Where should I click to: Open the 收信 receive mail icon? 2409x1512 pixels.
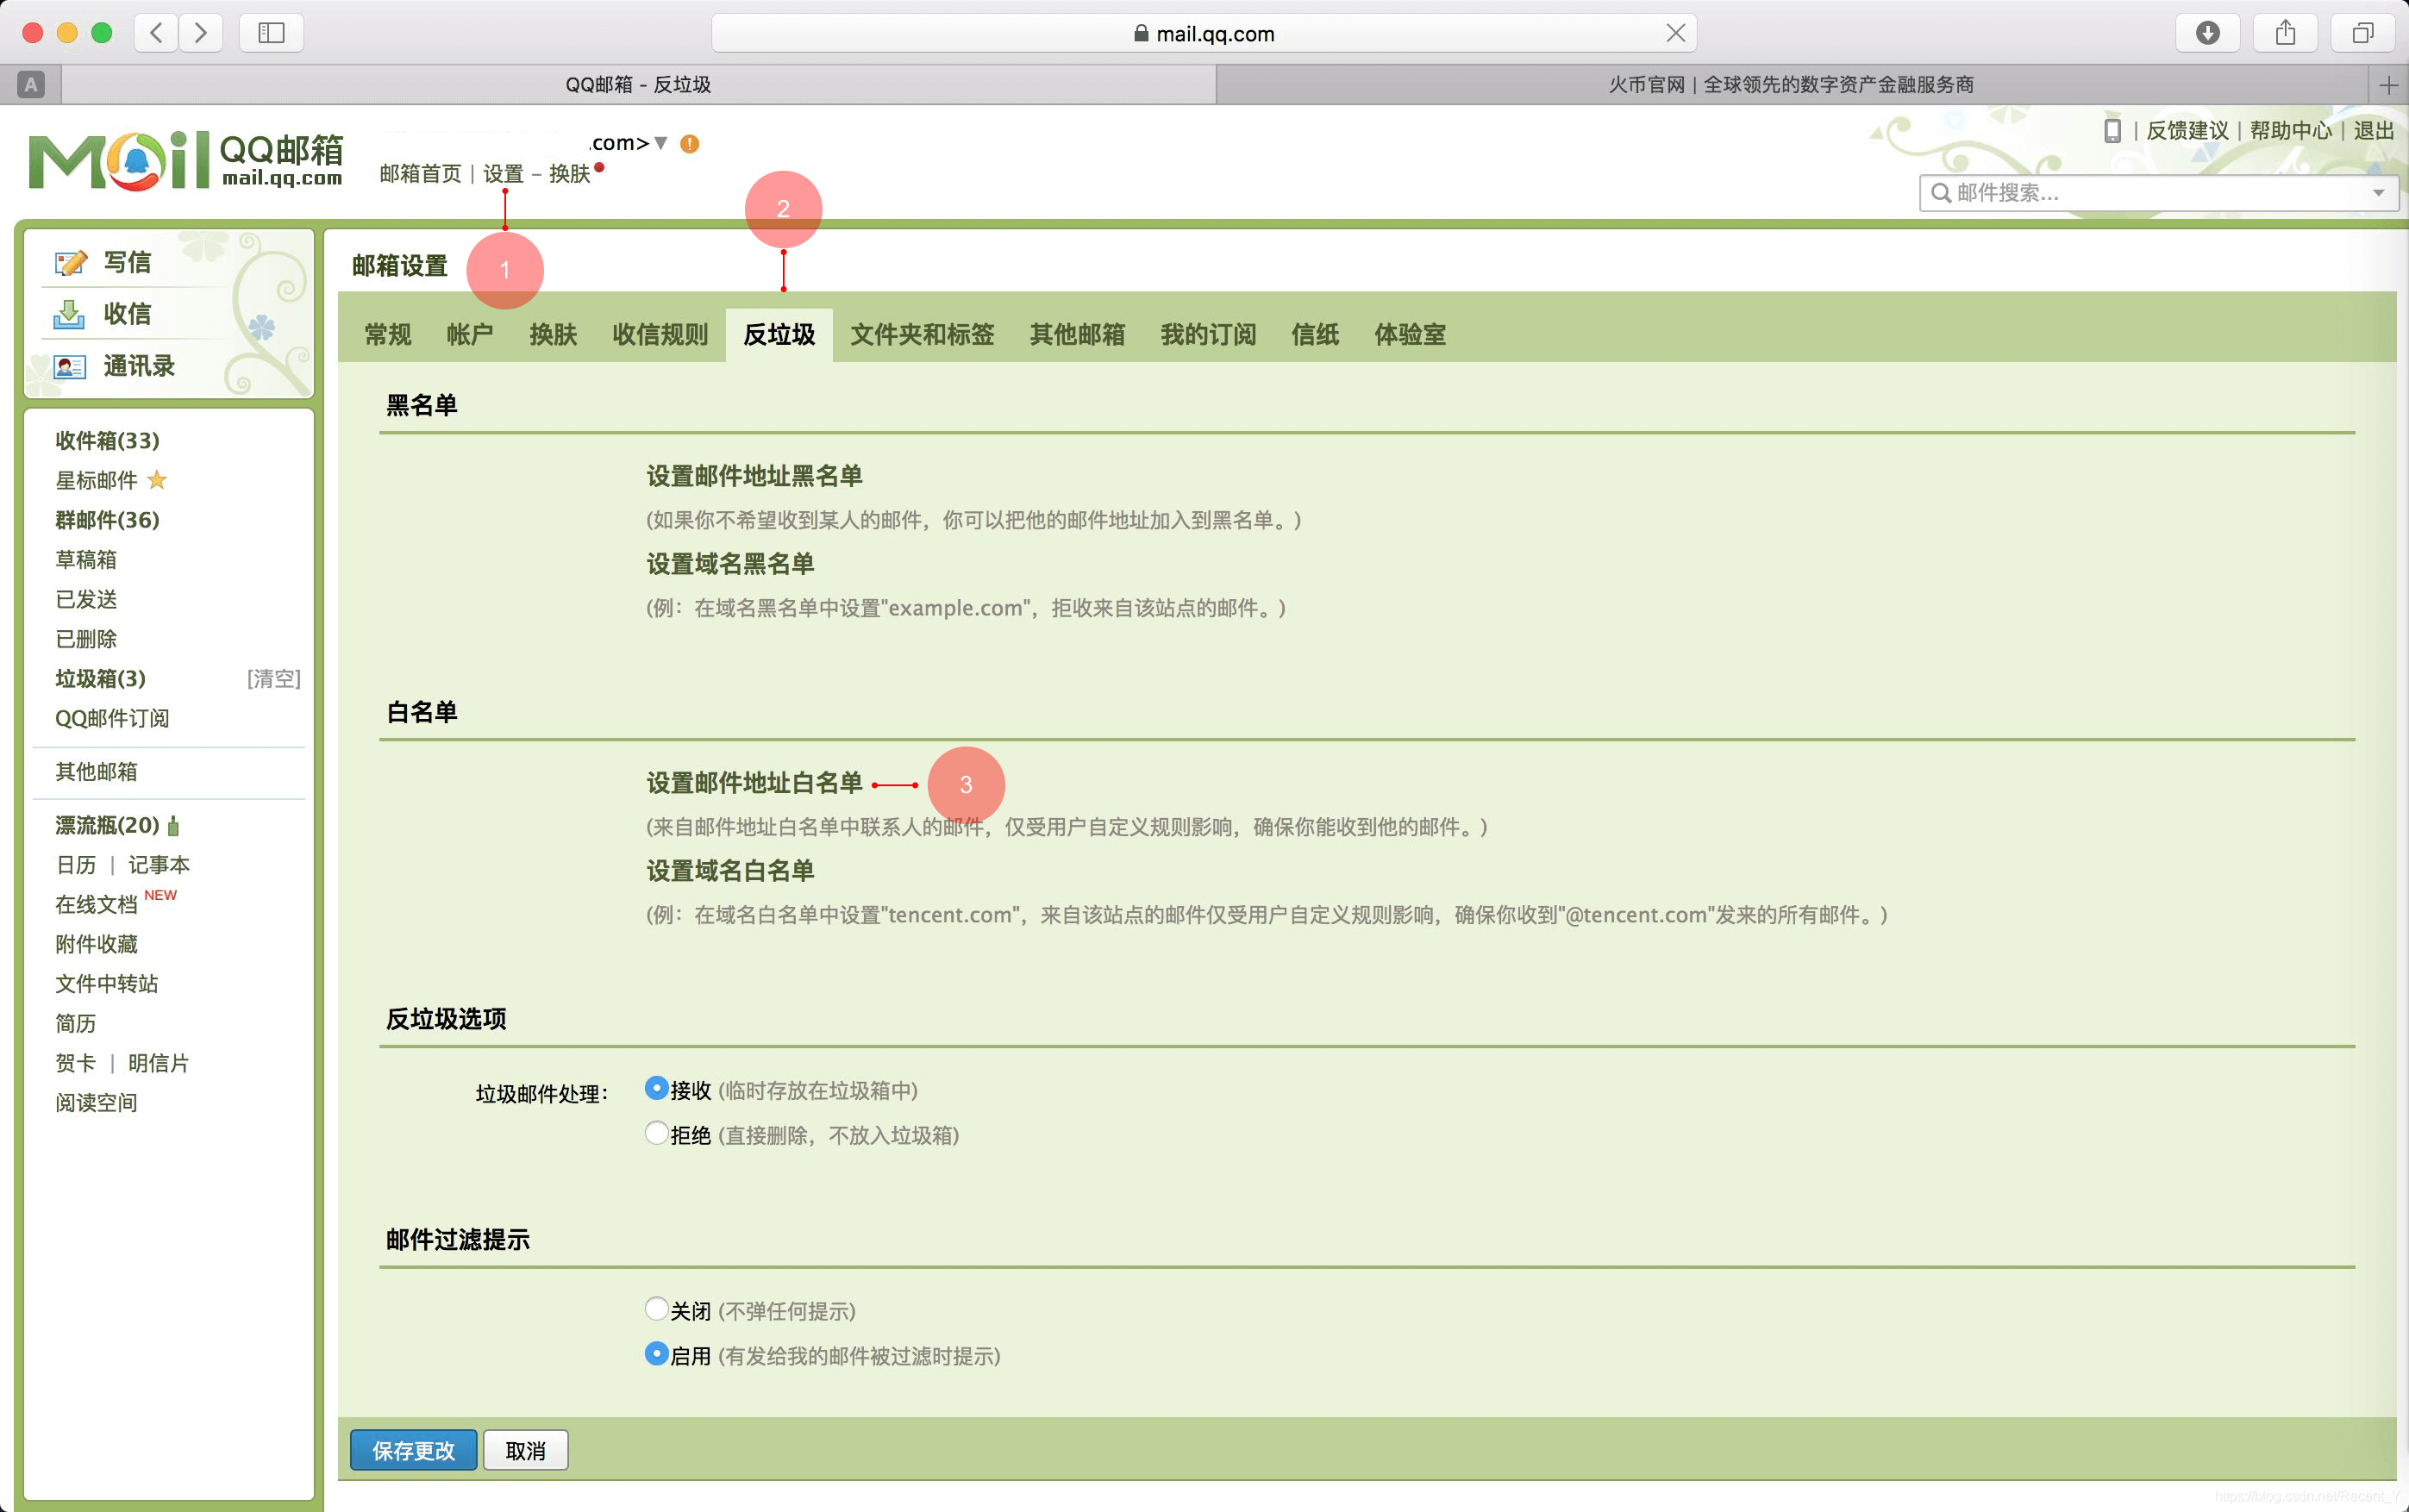70,314
